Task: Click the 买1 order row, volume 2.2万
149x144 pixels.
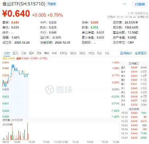Action: (x=134, y=88)
